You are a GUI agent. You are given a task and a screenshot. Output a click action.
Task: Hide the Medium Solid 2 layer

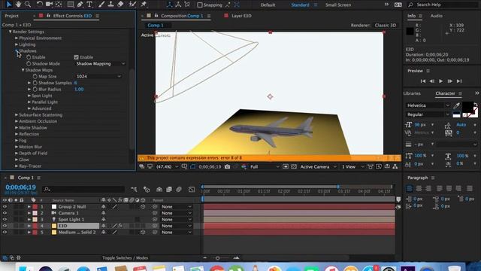tap(5, 233)
